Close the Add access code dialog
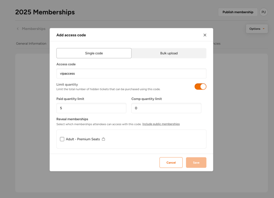The image size is (274, 198). click(205, 35)
